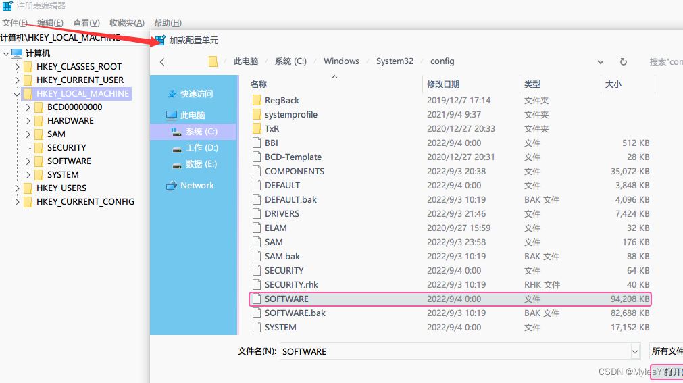Navigate to System32 in breadcrumb
The width and height of the screenshot is (683, 383).
pyautogui.click(x=395, y=61)
